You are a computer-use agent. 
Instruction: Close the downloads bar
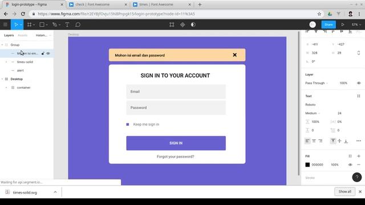(360, 192)
